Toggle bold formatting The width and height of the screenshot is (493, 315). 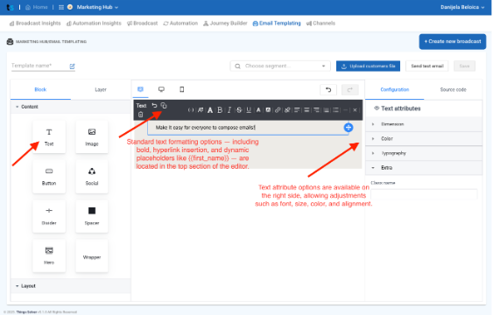point(220,110)
